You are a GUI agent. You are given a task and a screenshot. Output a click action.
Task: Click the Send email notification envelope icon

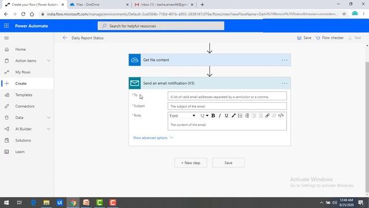tap(134, 83)
